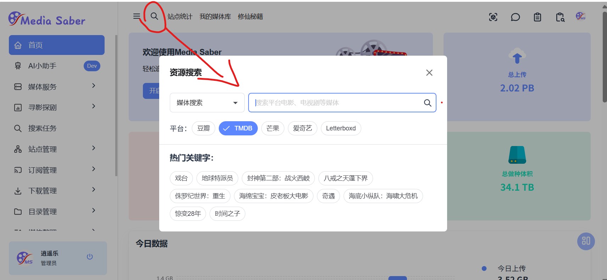Click the Dev badge next to AI小助手
This screenshot has width=607, height=280.
[x=92, y=66]
